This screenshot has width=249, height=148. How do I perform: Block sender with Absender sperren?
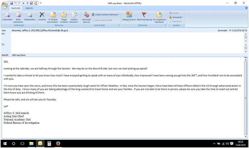point(86,17)
